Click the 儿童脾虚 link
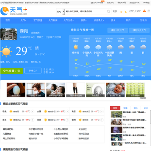151x151 pixels. (7, 134)
